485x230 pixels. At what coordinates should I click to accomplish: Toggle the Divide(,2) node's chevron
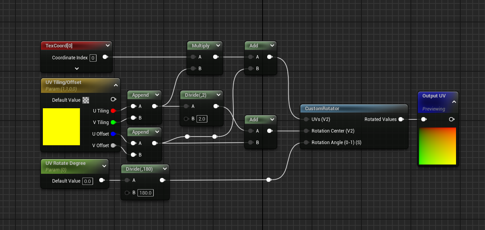tap(218, 95)
